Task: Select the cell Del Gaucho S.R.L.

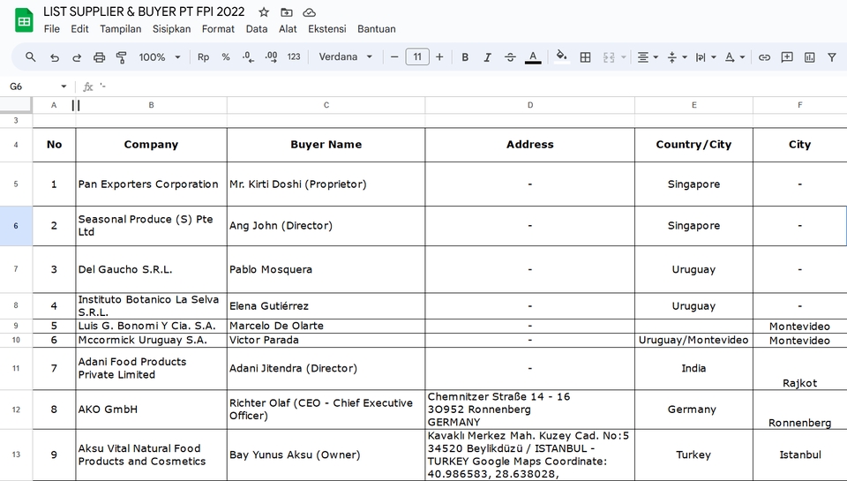Action: point(151,269)
